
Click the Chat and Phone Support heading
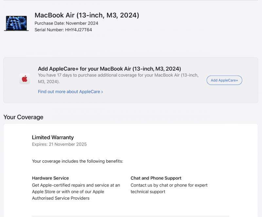(156, 178)
